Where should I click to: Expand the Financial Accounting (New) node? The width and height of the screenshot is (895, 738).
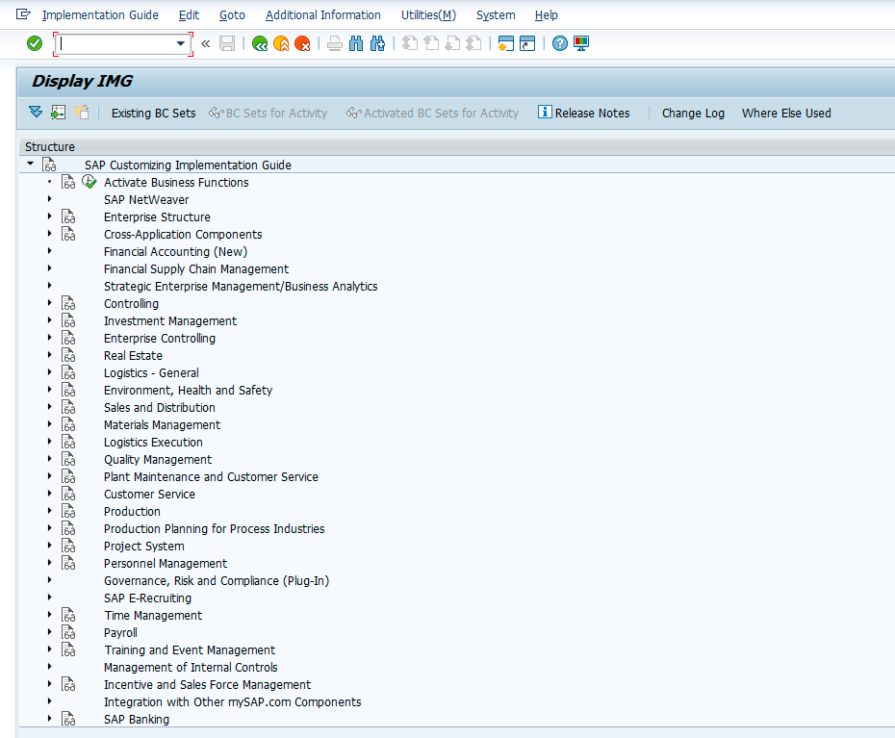(50, 251)
